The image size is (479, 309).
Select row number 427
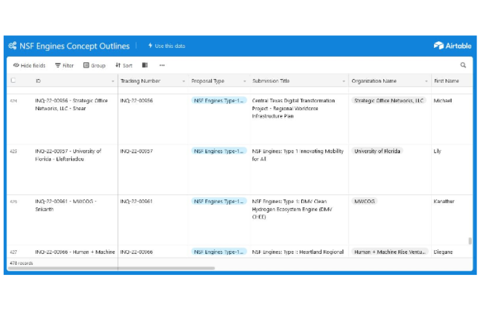click(13, 252)
